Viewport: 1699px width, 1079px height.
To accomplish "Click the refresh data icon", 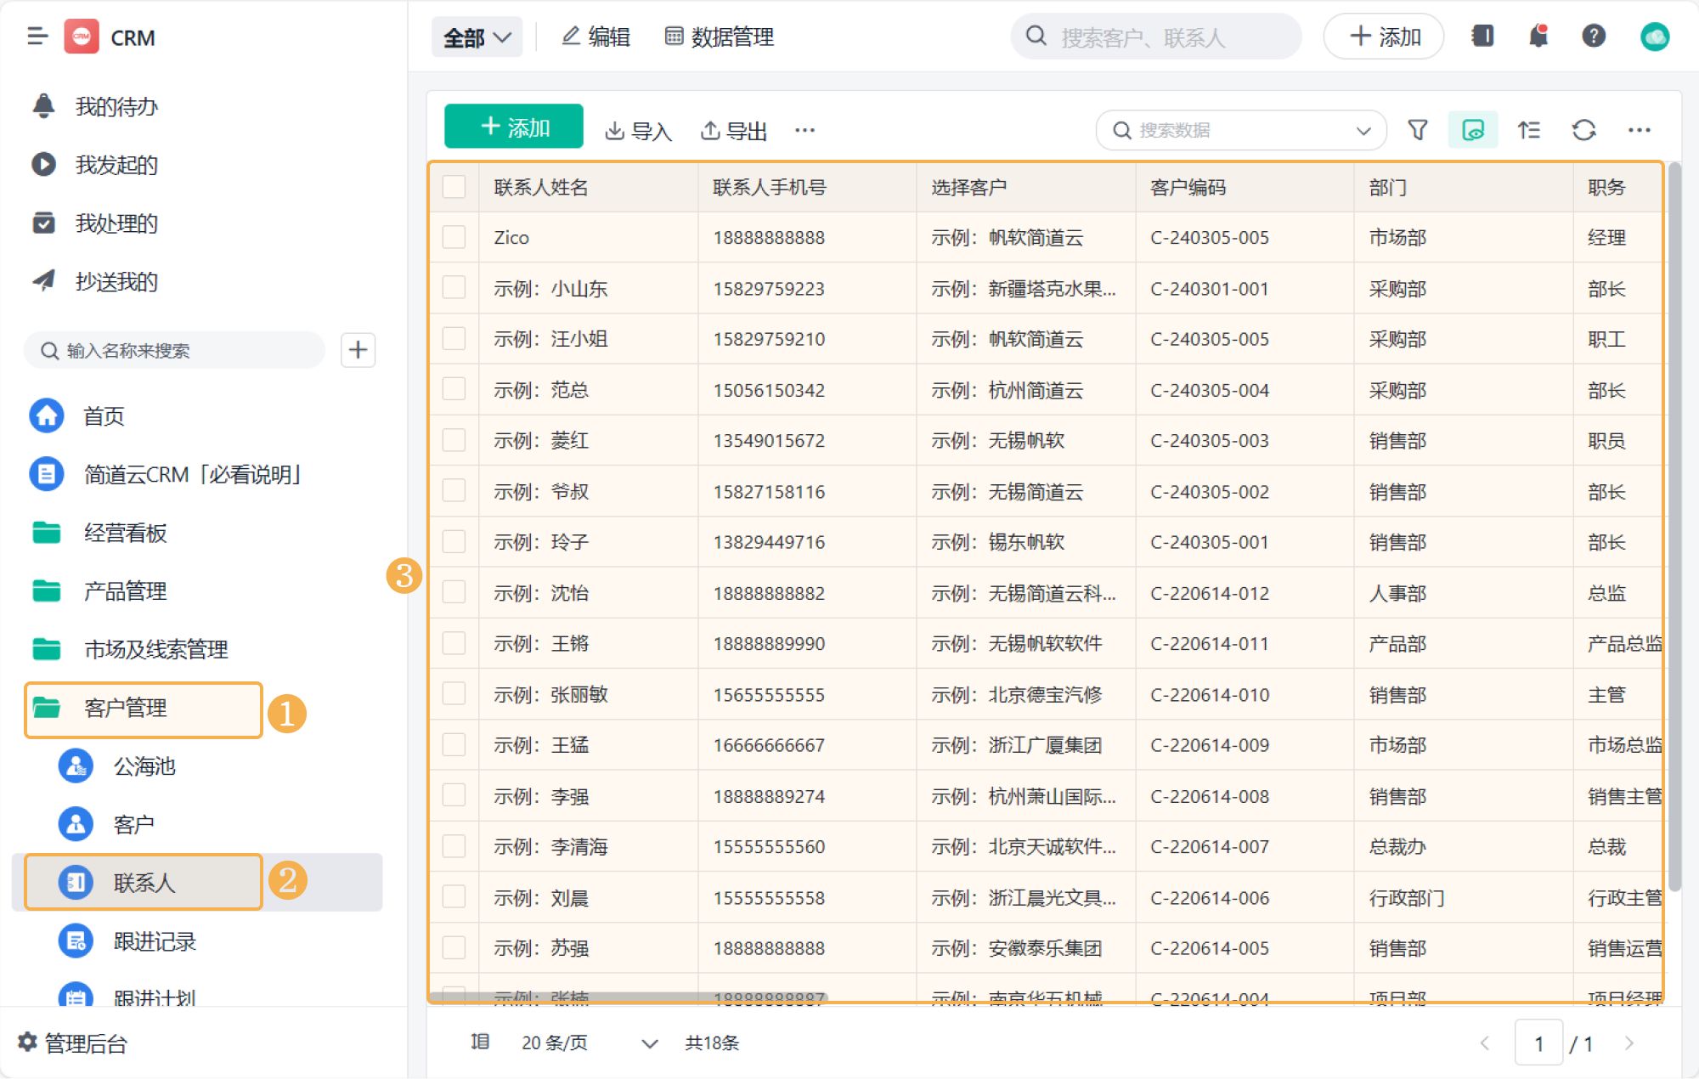I will pos(1583,130).
